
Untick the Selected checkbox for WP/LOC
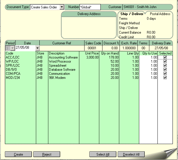point(165,61)
